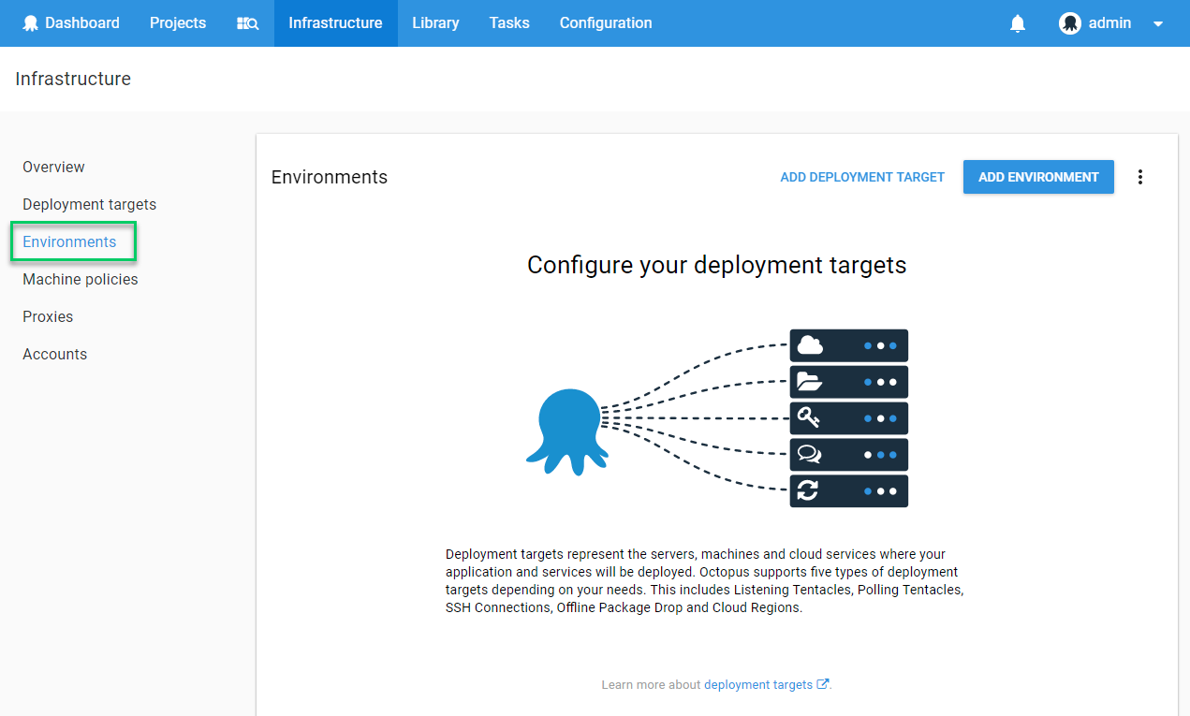Click the project search icon in navbar
This screenshot has width=1190, height=716.
point(247,23)
